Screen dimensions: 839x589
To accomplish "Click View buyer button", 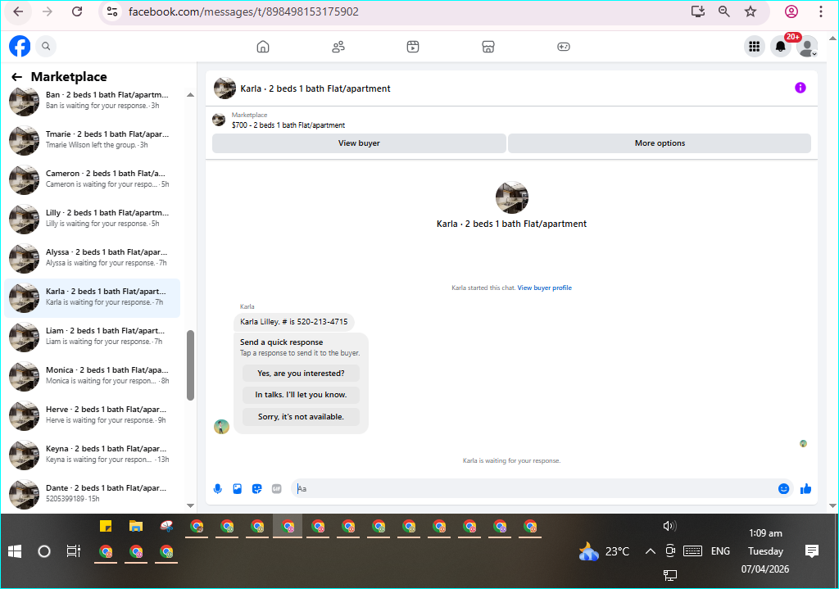I will 359,143.
